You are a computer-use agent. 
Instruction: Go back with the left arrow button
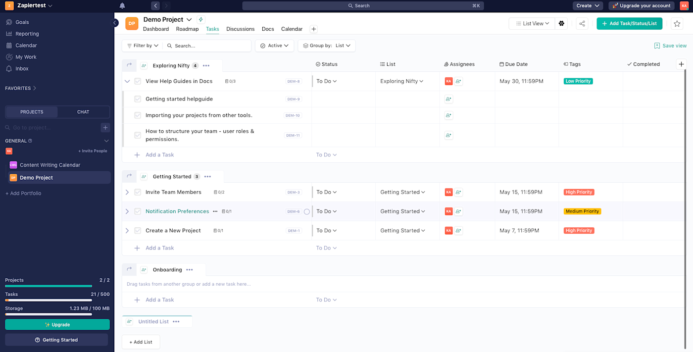[x=156, y=6]
